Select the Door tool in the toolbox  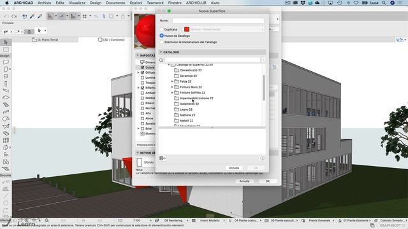coord(6,69)
